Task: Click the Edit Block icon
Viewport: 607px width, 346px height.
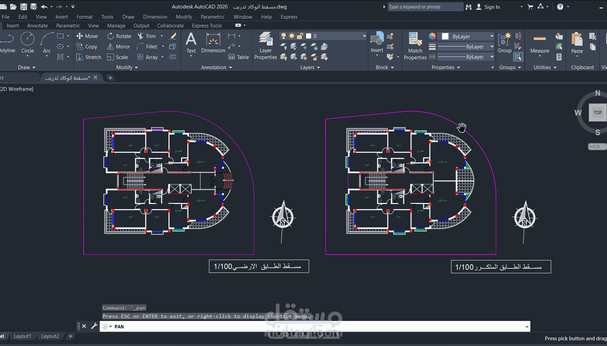Action: [390, 46]
